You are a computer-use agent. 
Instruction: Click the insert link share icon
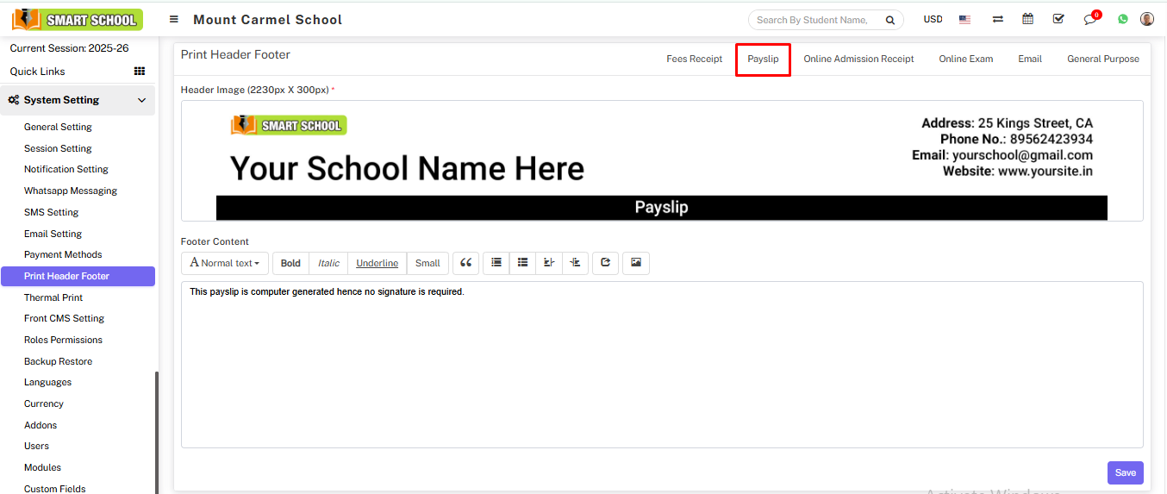click(605, 263)
